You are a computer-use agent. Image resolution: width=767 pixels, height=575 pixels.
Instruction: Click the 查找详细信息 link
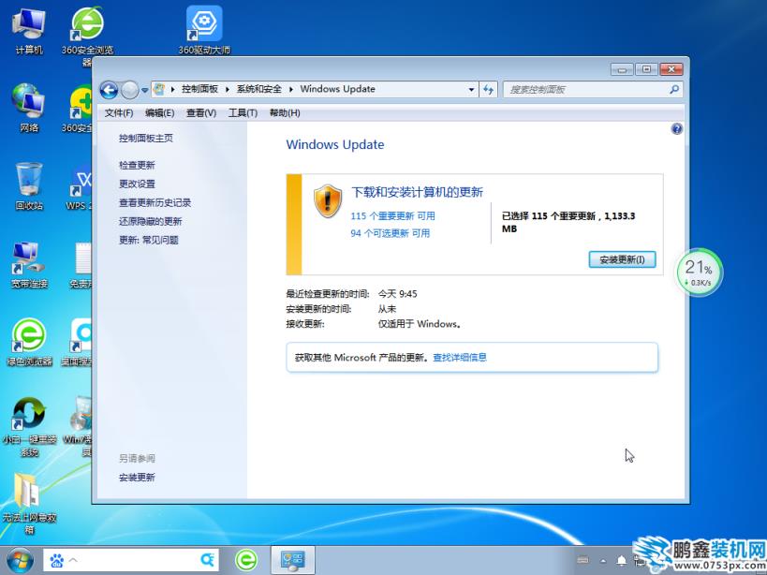(x=460, y=358)
